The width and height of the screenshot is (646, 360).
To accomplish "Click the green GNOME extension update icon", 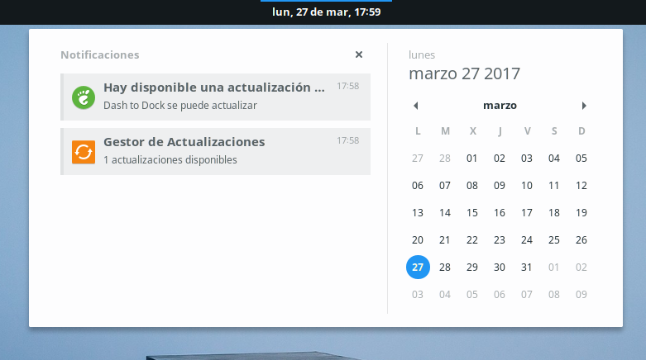I will pos(84,97).
